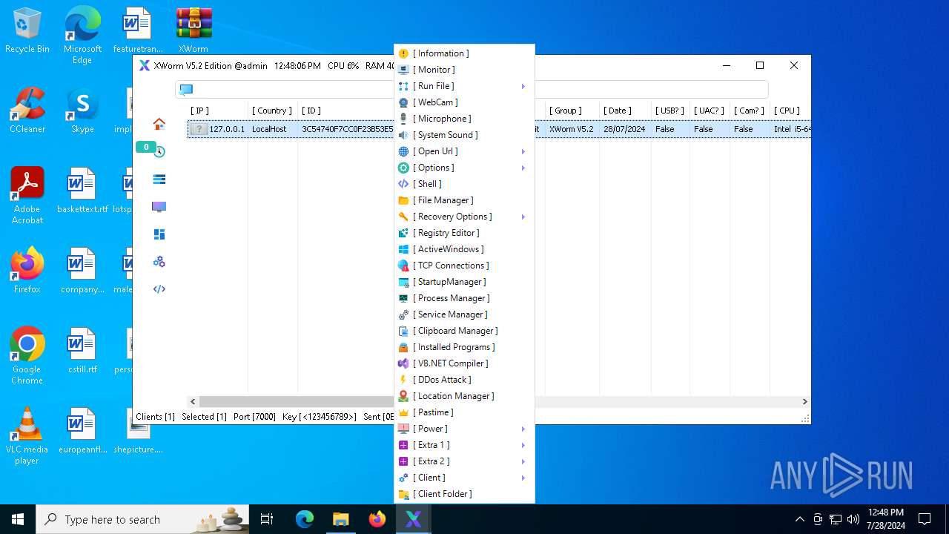949x534 pixels.
Task: Expand the Open Url submenu arrow
Action: click(523, 151)
